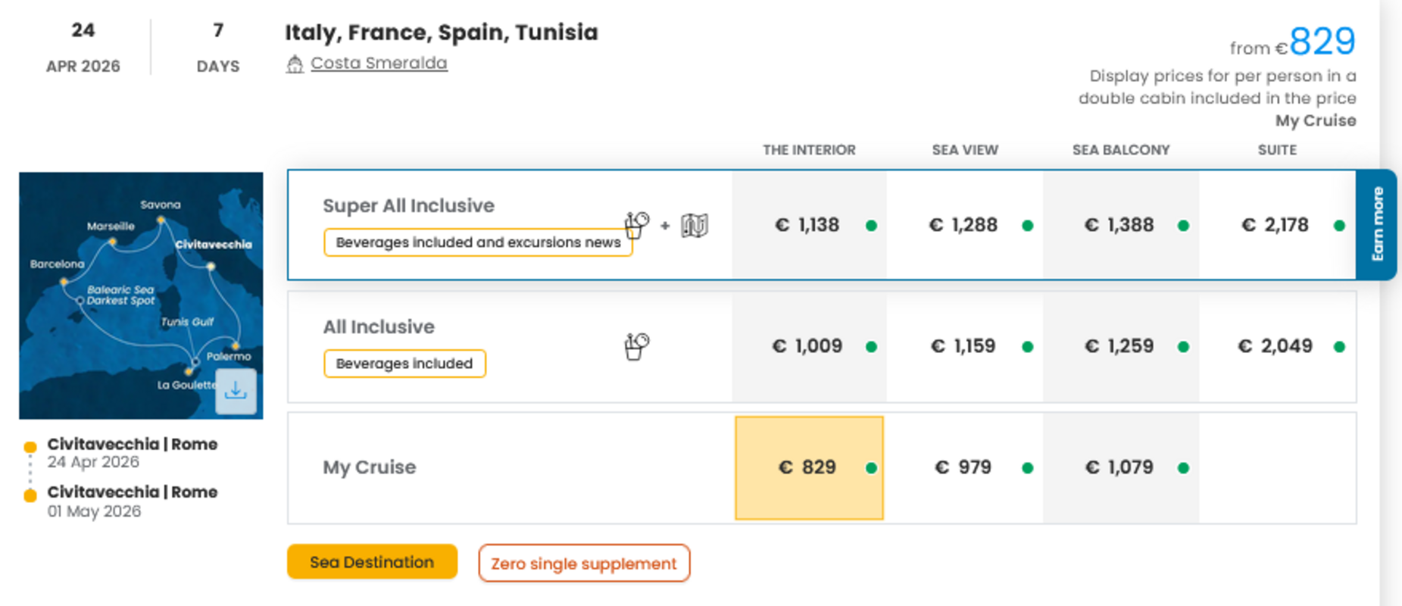Click the green indicator next to €1,288 Sea View

[1028, 224]
